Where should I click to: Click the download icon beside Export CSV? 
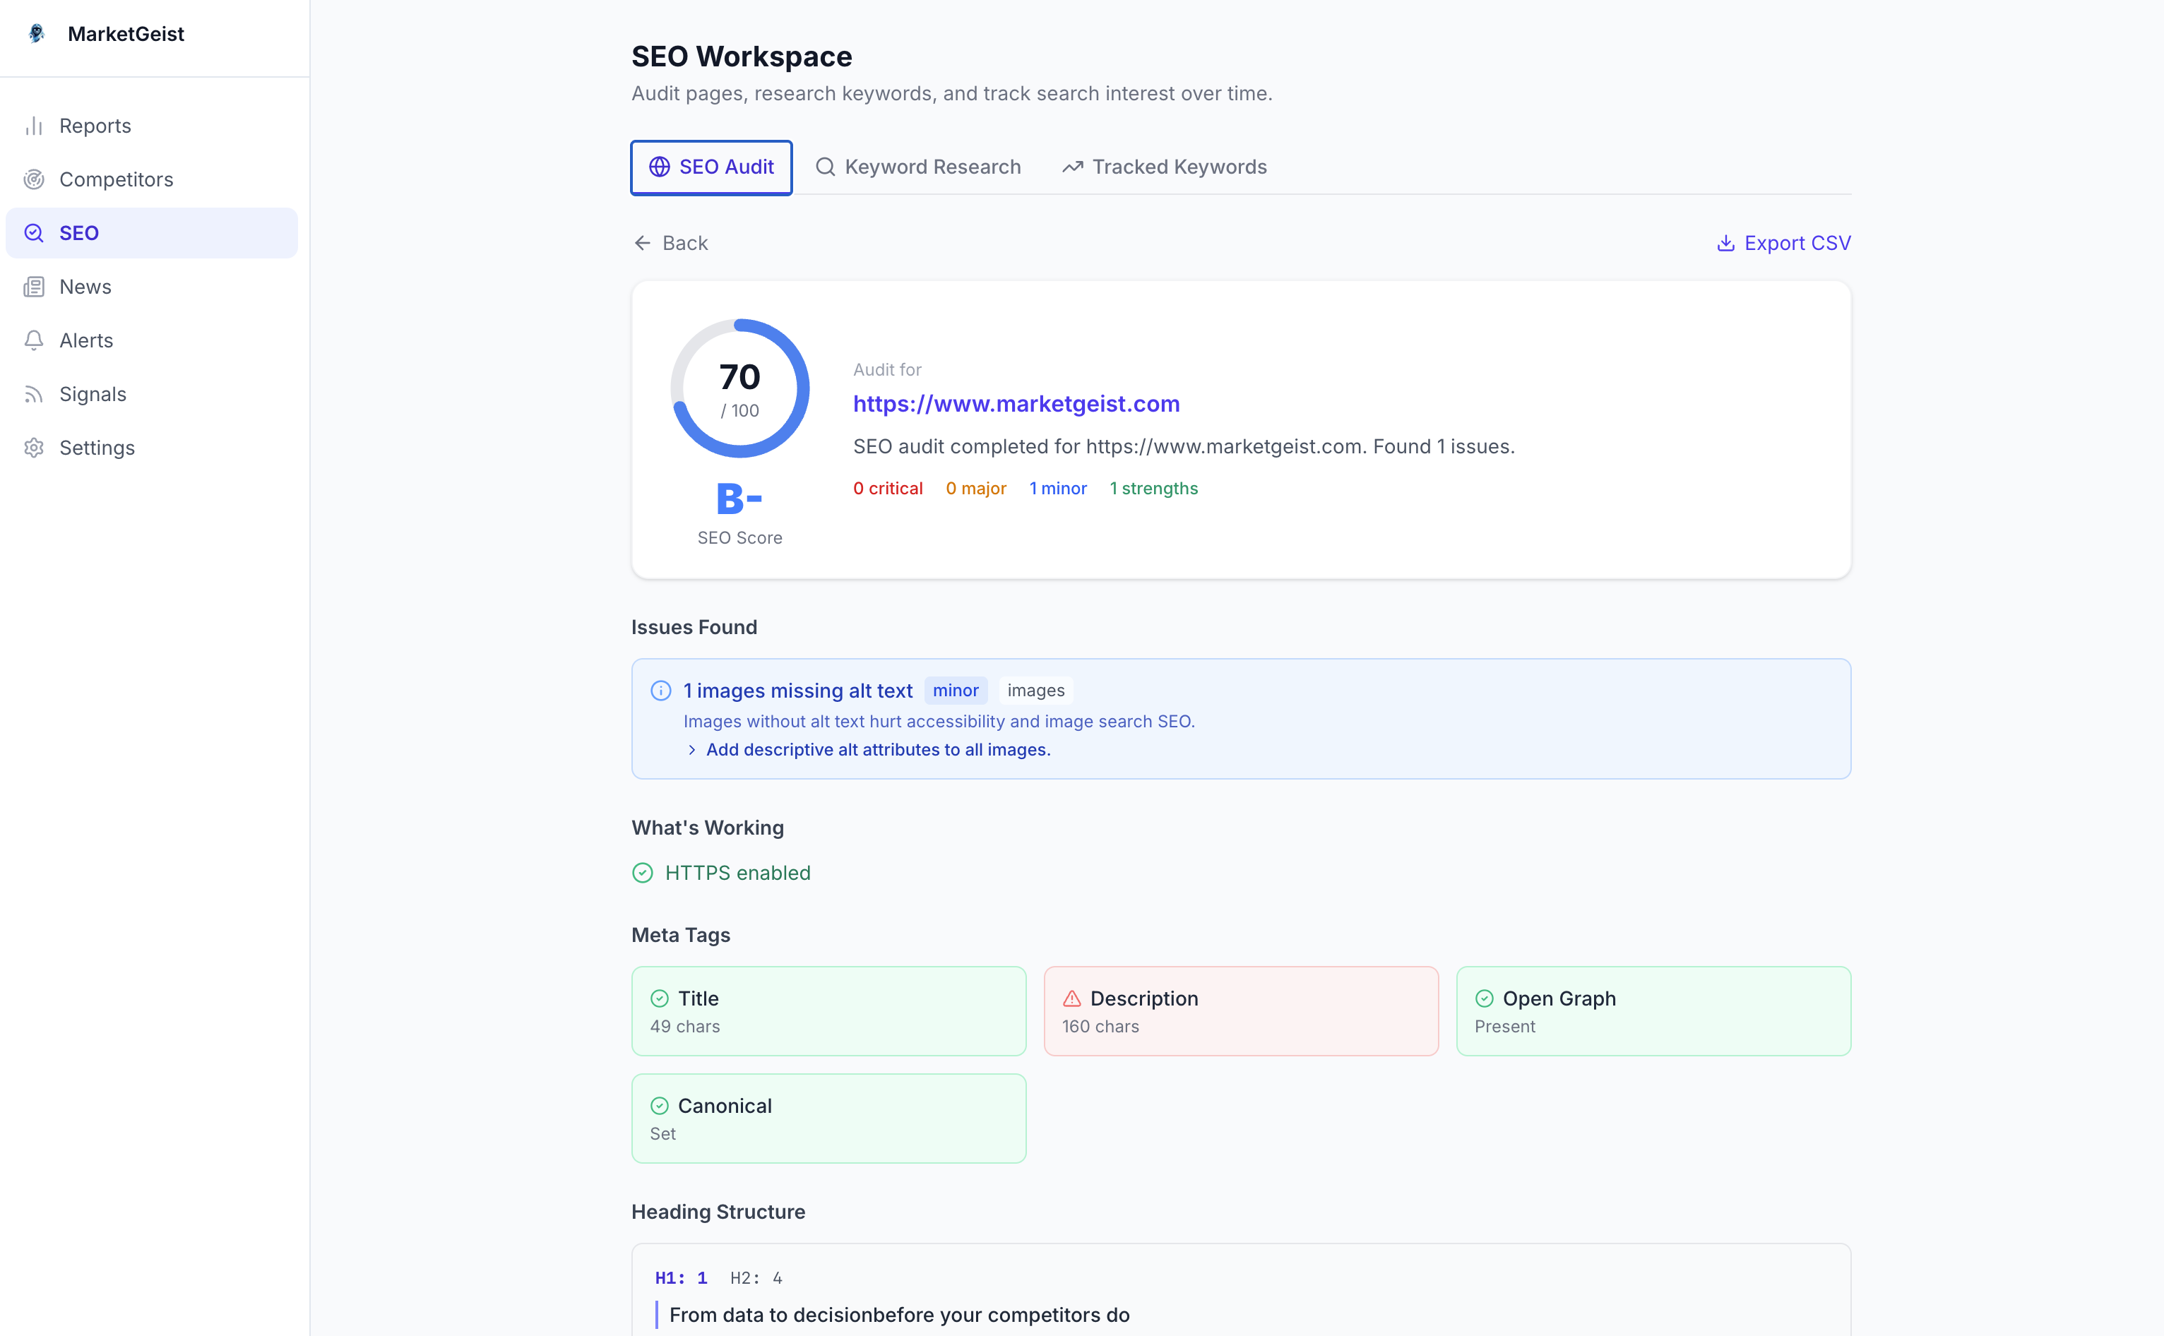click(1725, 242)
